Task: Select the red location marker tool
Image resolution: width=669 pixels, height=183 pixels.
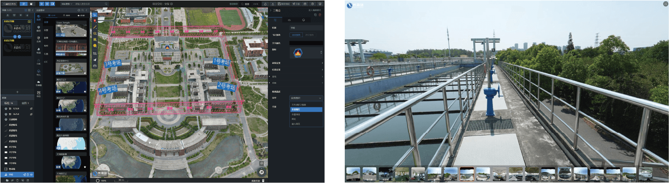Action: click(94, 21)
